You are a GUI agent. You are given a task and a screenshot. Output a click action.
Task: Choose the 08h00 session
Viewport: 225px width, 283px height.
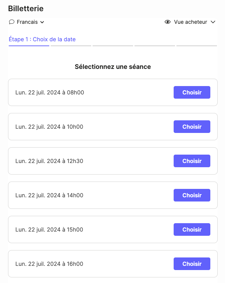pos(192,92)
